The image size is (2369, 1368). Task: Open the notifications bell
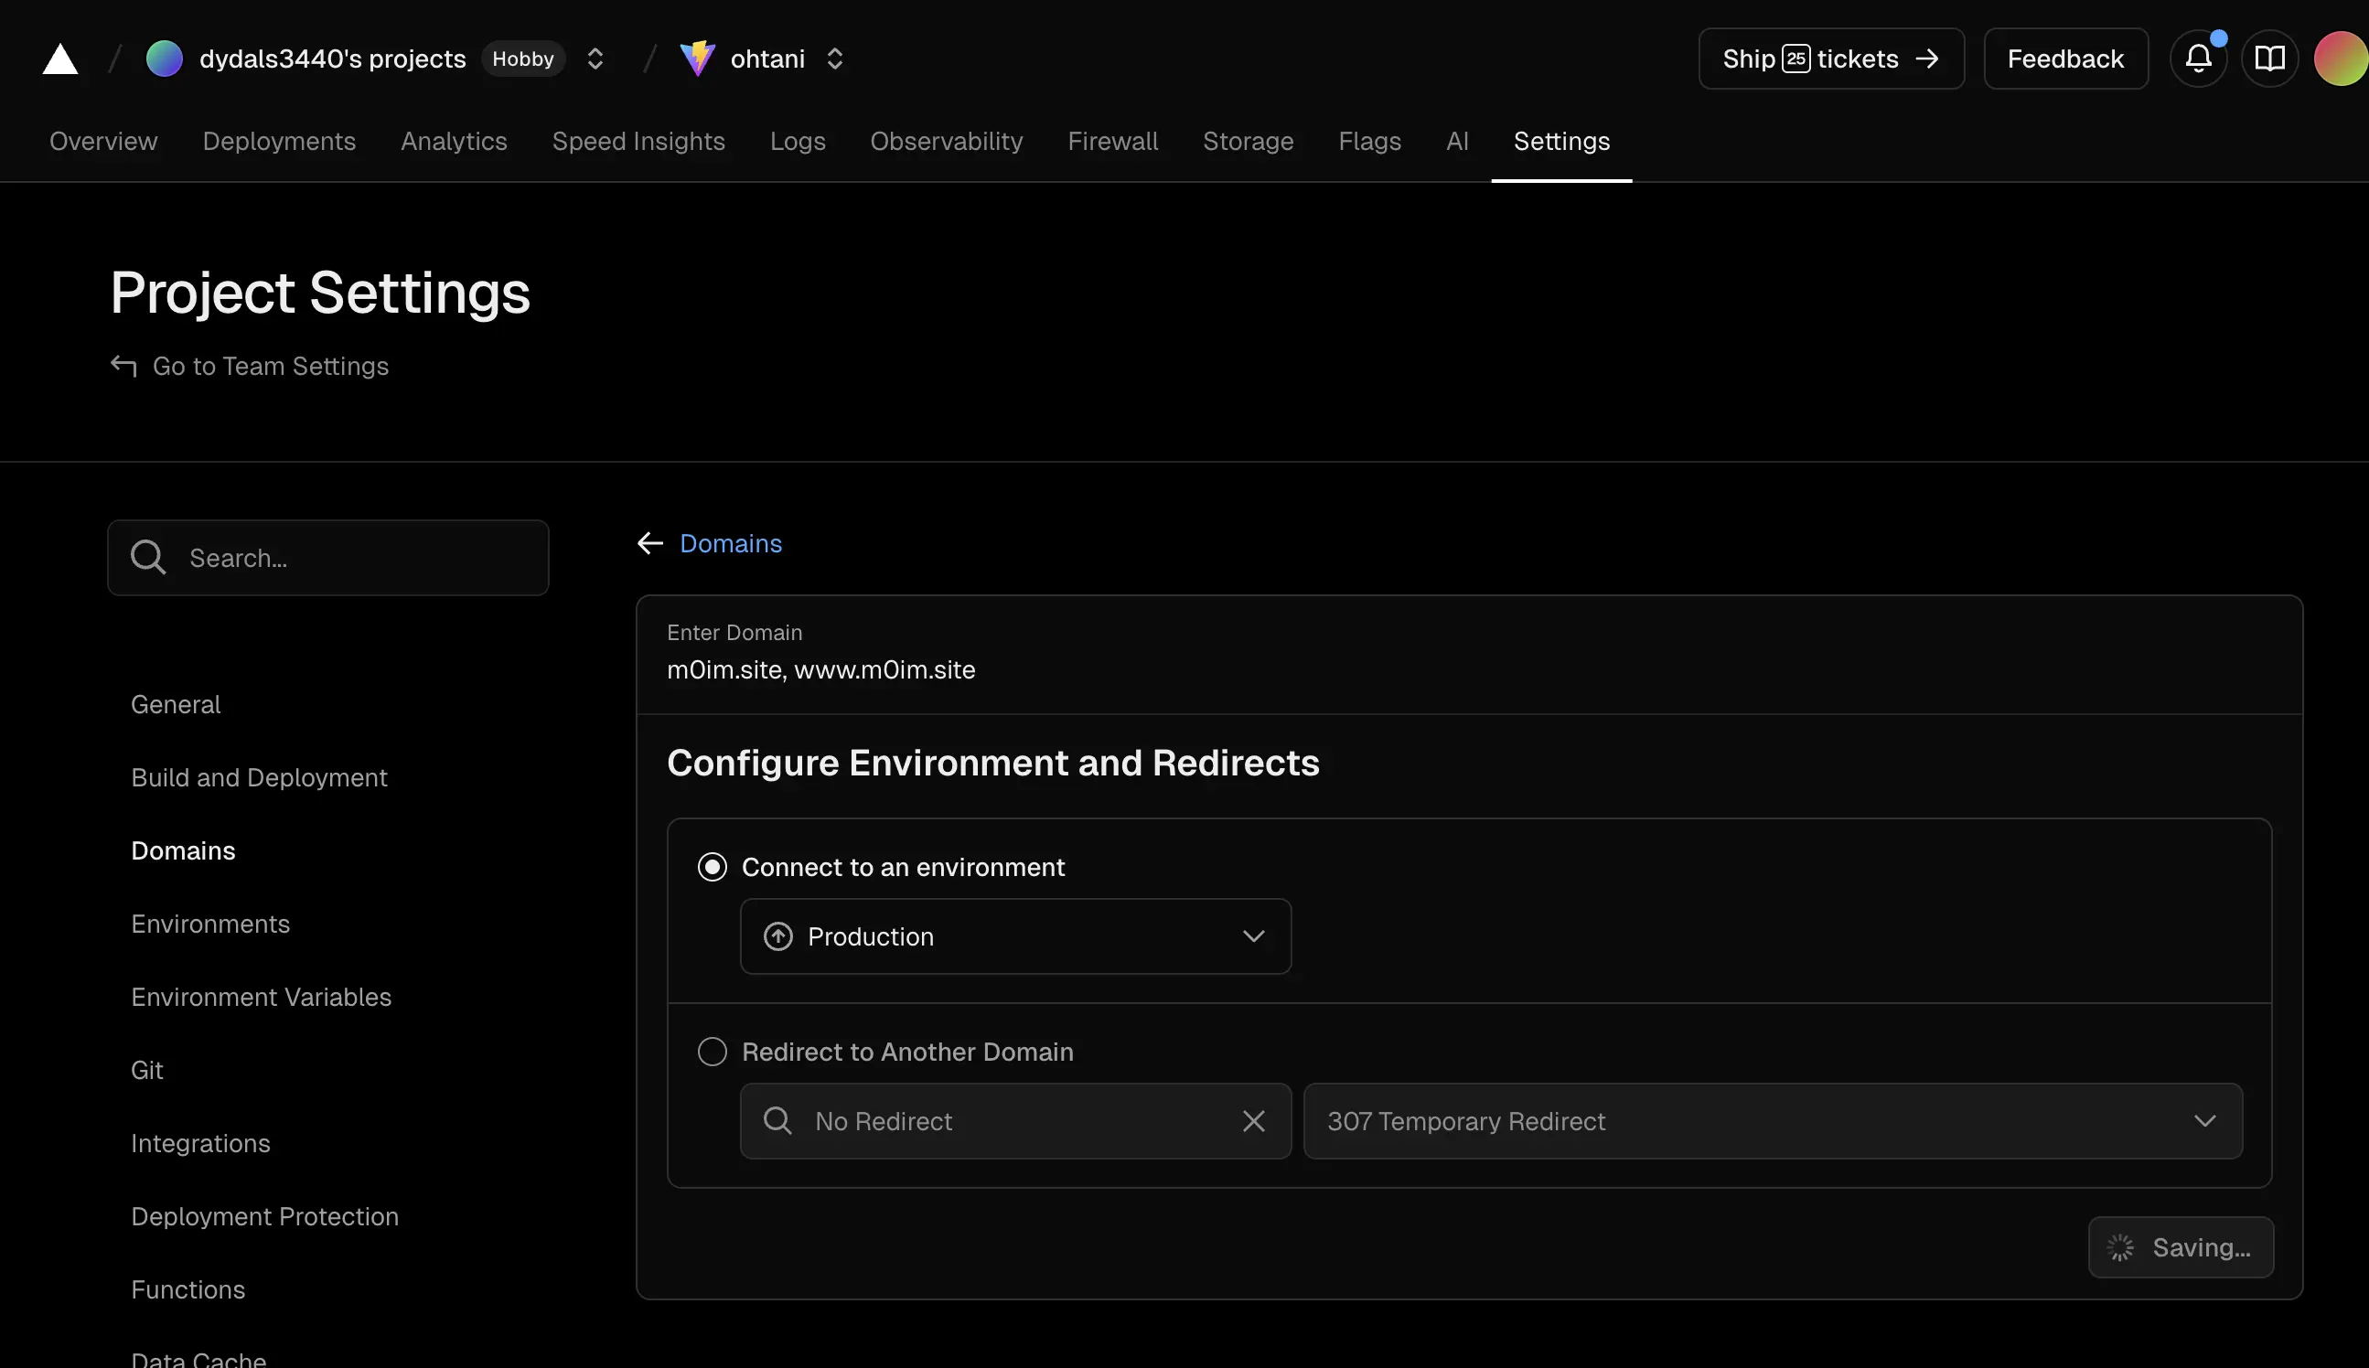[x=2197, y=59]
